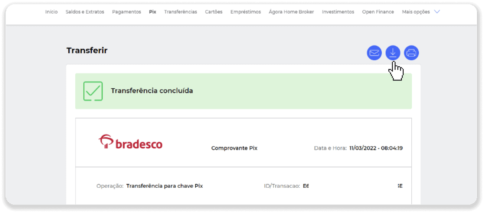Select the Pix menu item
The height and width of the screenshot is (213, 484).
pos(152,12)
